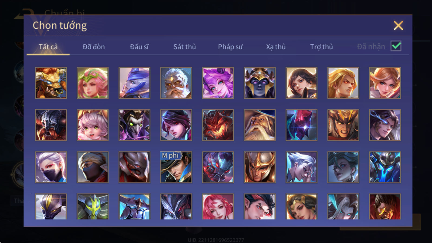Image resolution: width=432 pixels, height=243 pixels.
Task: Toggle the Đã nhận checkbox
Action: click(396, 46)
